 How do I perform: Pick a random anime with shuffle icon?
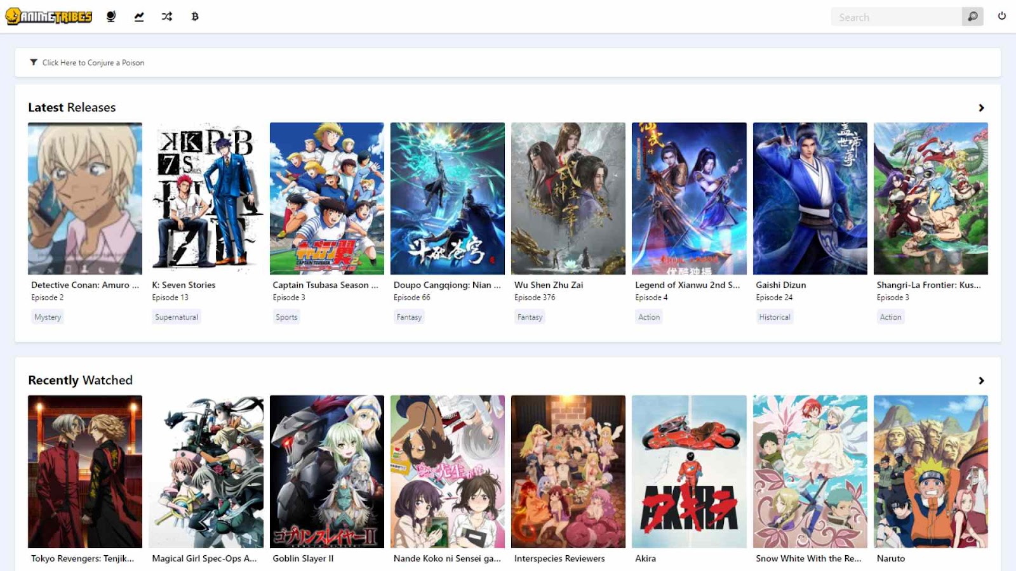(167, 16)
